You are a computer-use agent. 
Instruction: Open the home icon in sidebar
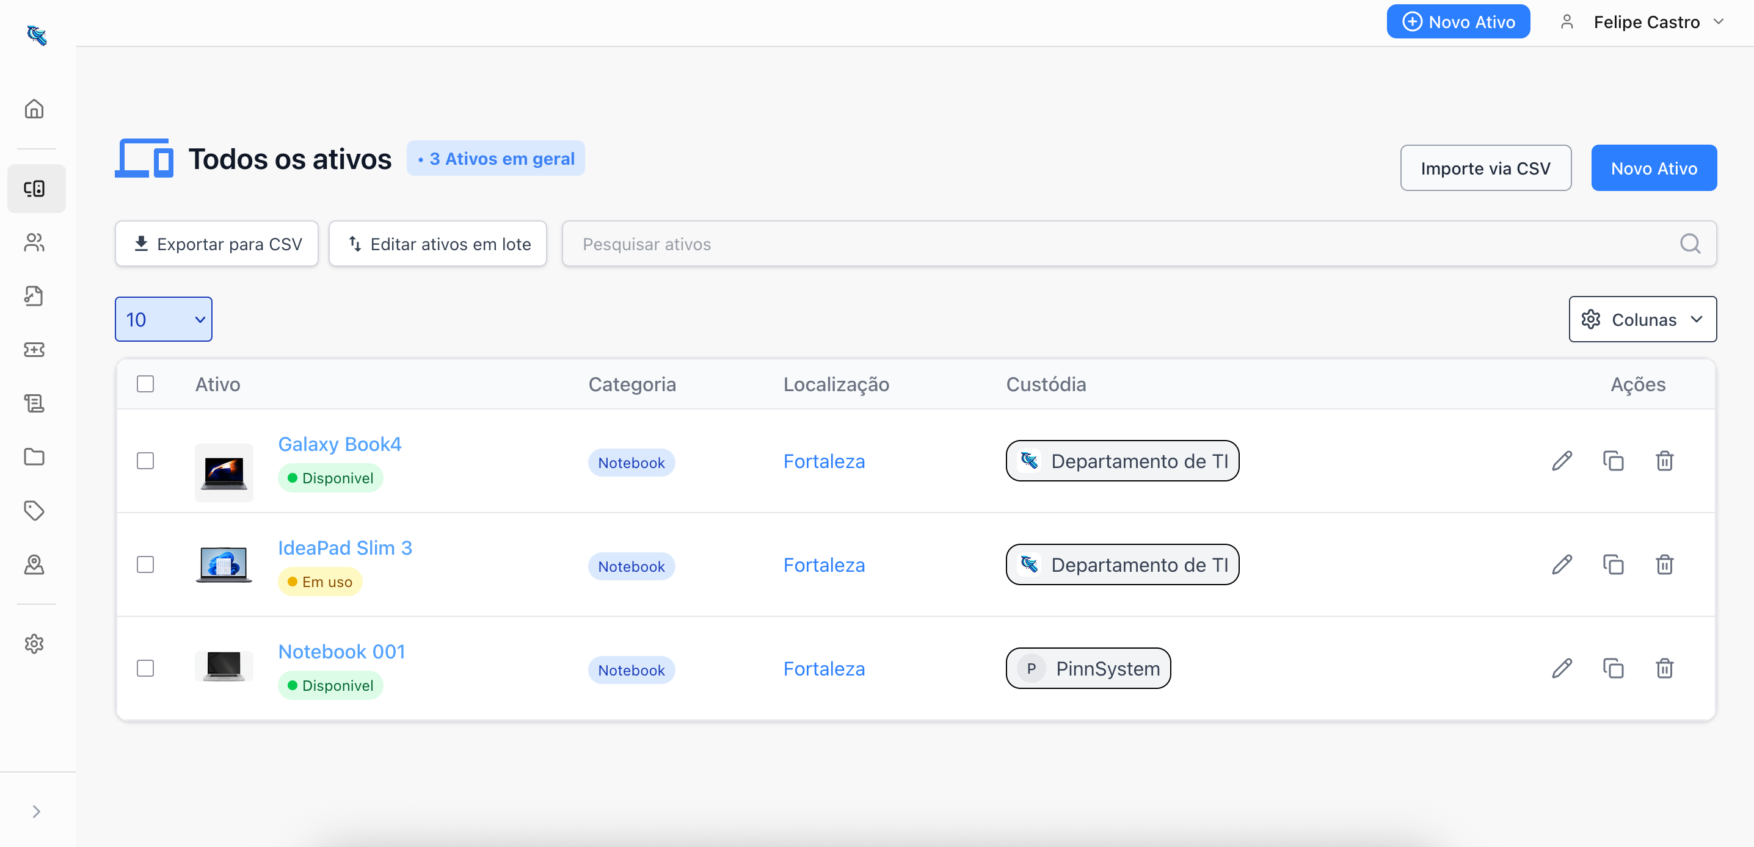click(x=34, y=109)
